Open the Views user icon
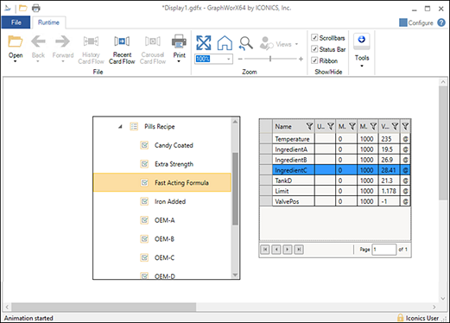 (x=266, y=43)
